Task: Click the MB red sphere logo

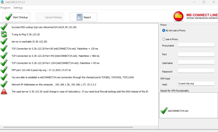Action: [x=178, y=16]
